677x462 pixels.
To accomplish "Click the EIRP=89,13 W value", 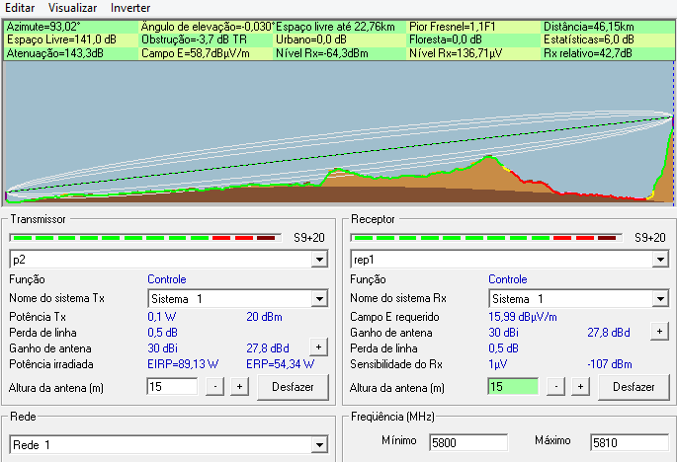I will [x=183, y=364].
